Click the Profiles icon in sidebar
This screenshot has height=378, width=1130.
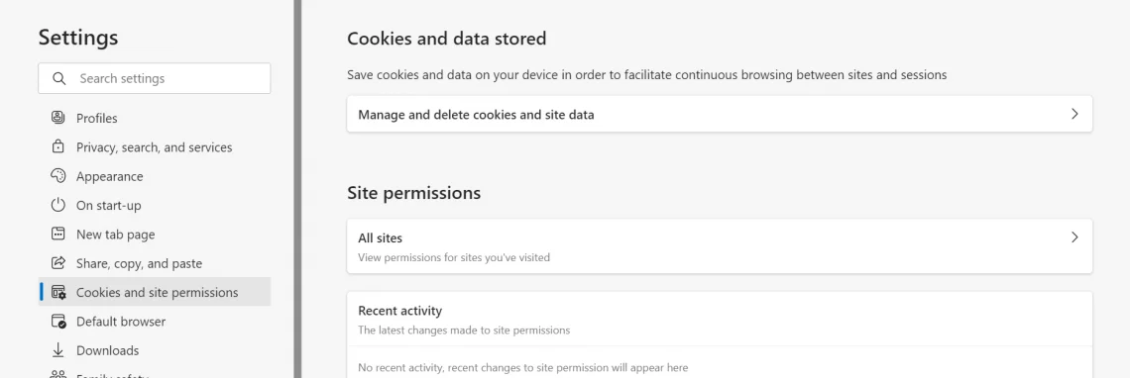click(58, 118)
